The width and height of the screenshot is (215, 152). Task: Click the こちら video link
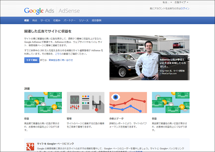(58, 54)
